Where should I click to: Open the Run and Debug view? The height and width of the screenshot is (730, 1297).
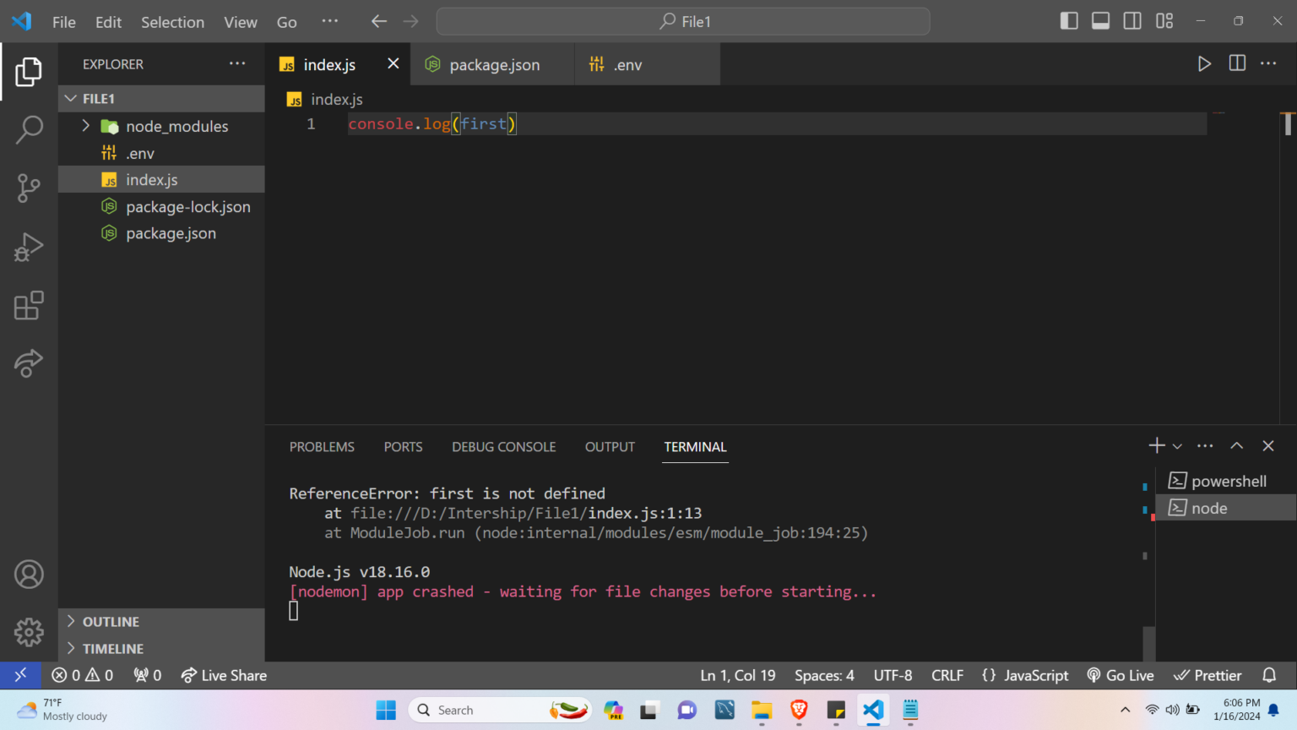29,247
